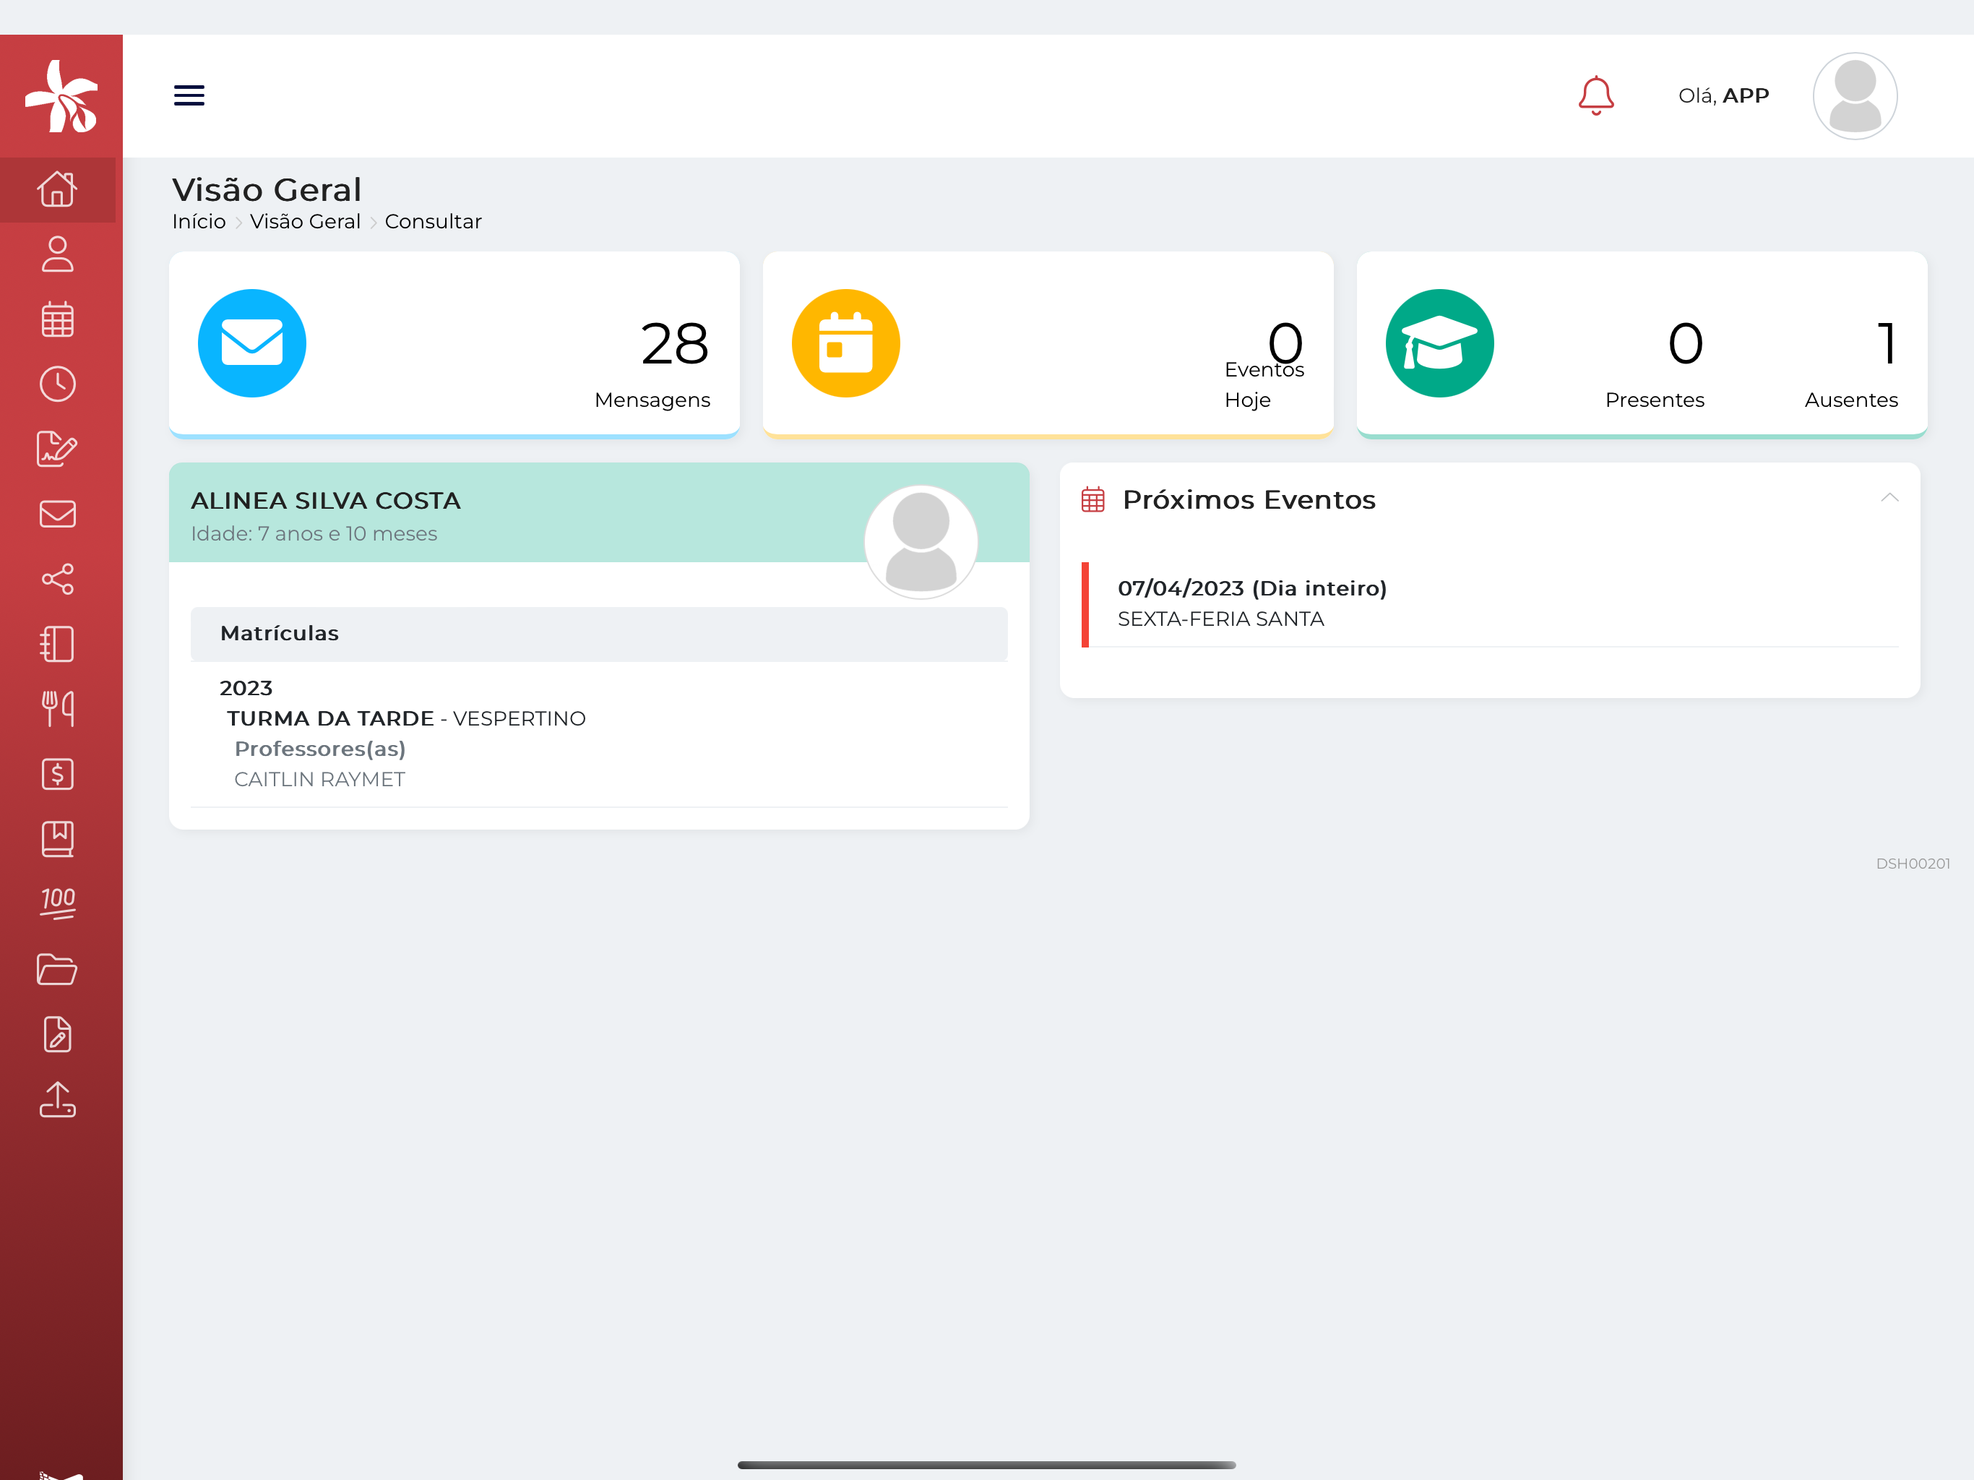
Task: Click the yellow events calendar circle
Action: tap(846, 344)
